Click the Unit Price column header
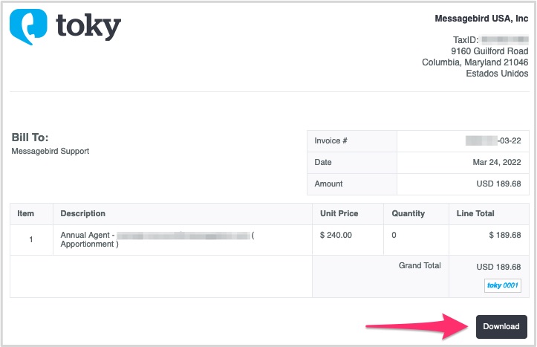 tap(339, 214)
